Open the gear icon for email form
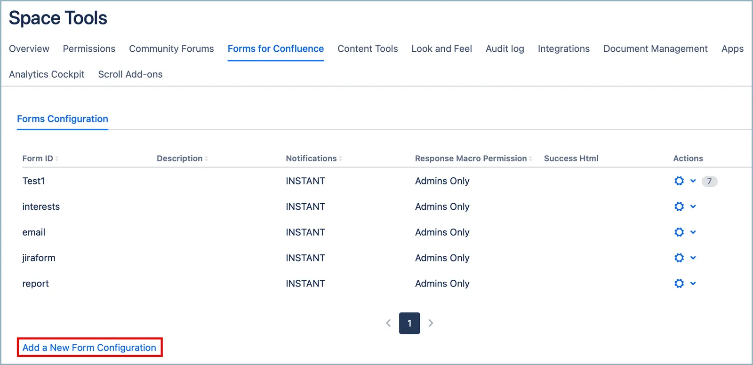Viewport: 753px width, 365px height. 679,232
